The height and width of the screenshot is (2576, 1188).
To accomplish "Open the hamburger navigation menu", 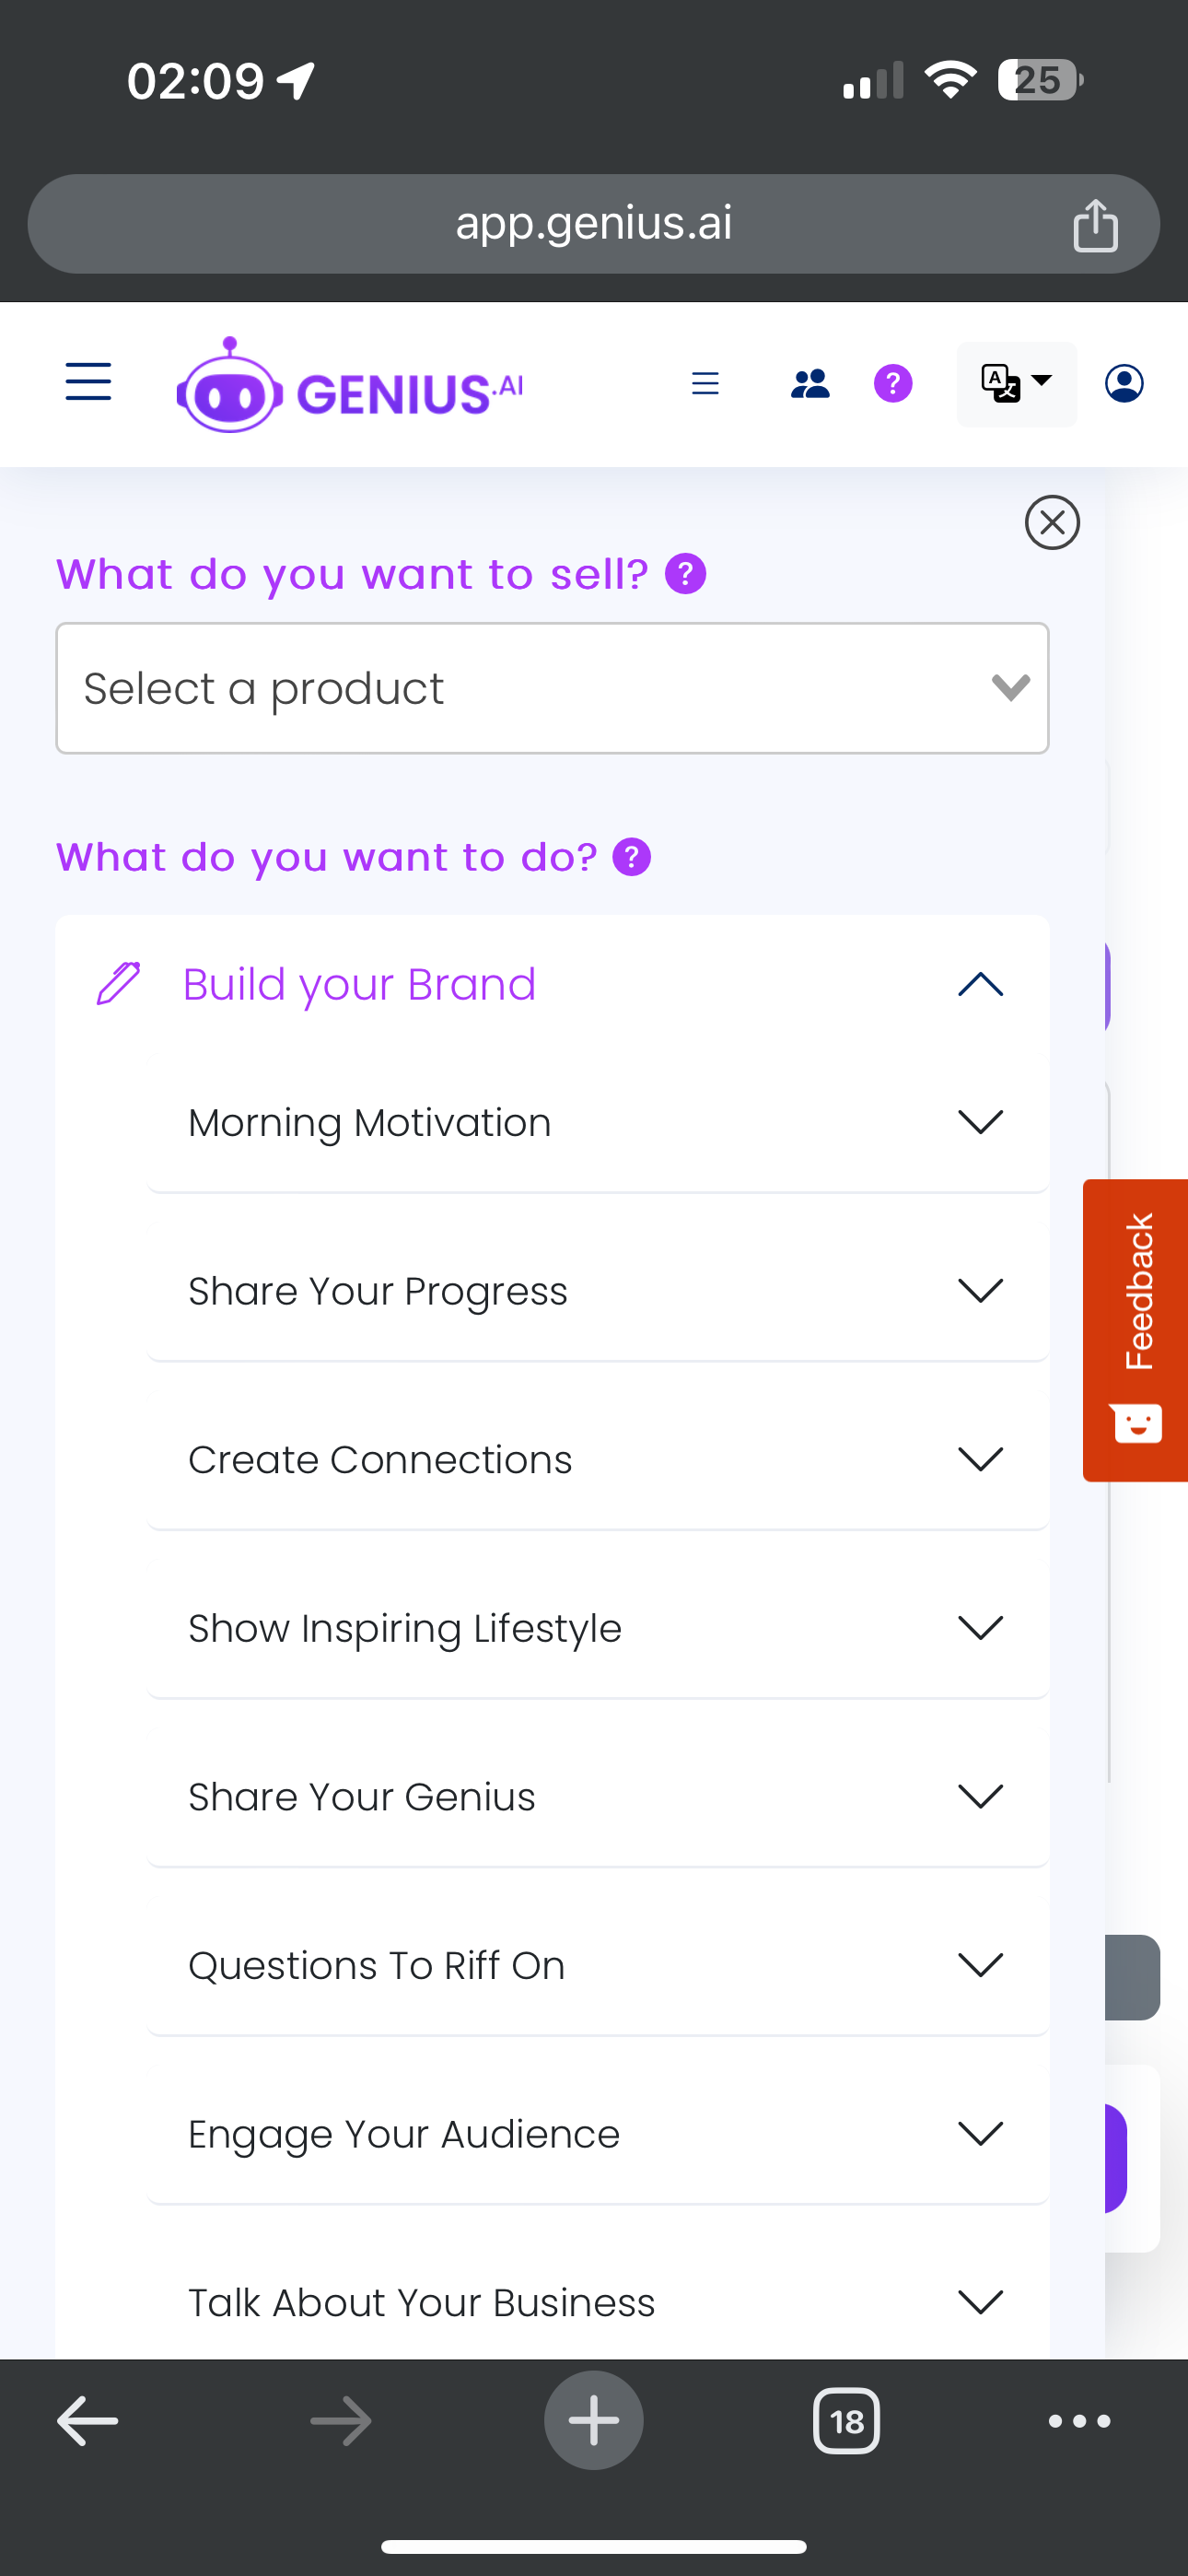I will (88, 383).
